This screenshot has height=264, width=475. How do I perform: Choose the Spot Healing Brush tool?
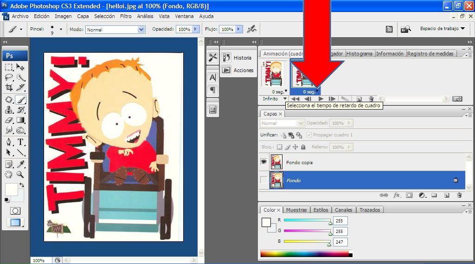coord(9,99)
